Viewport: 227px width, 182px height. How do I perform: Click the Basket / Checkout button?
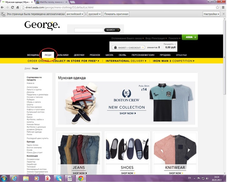coord(128,48)
